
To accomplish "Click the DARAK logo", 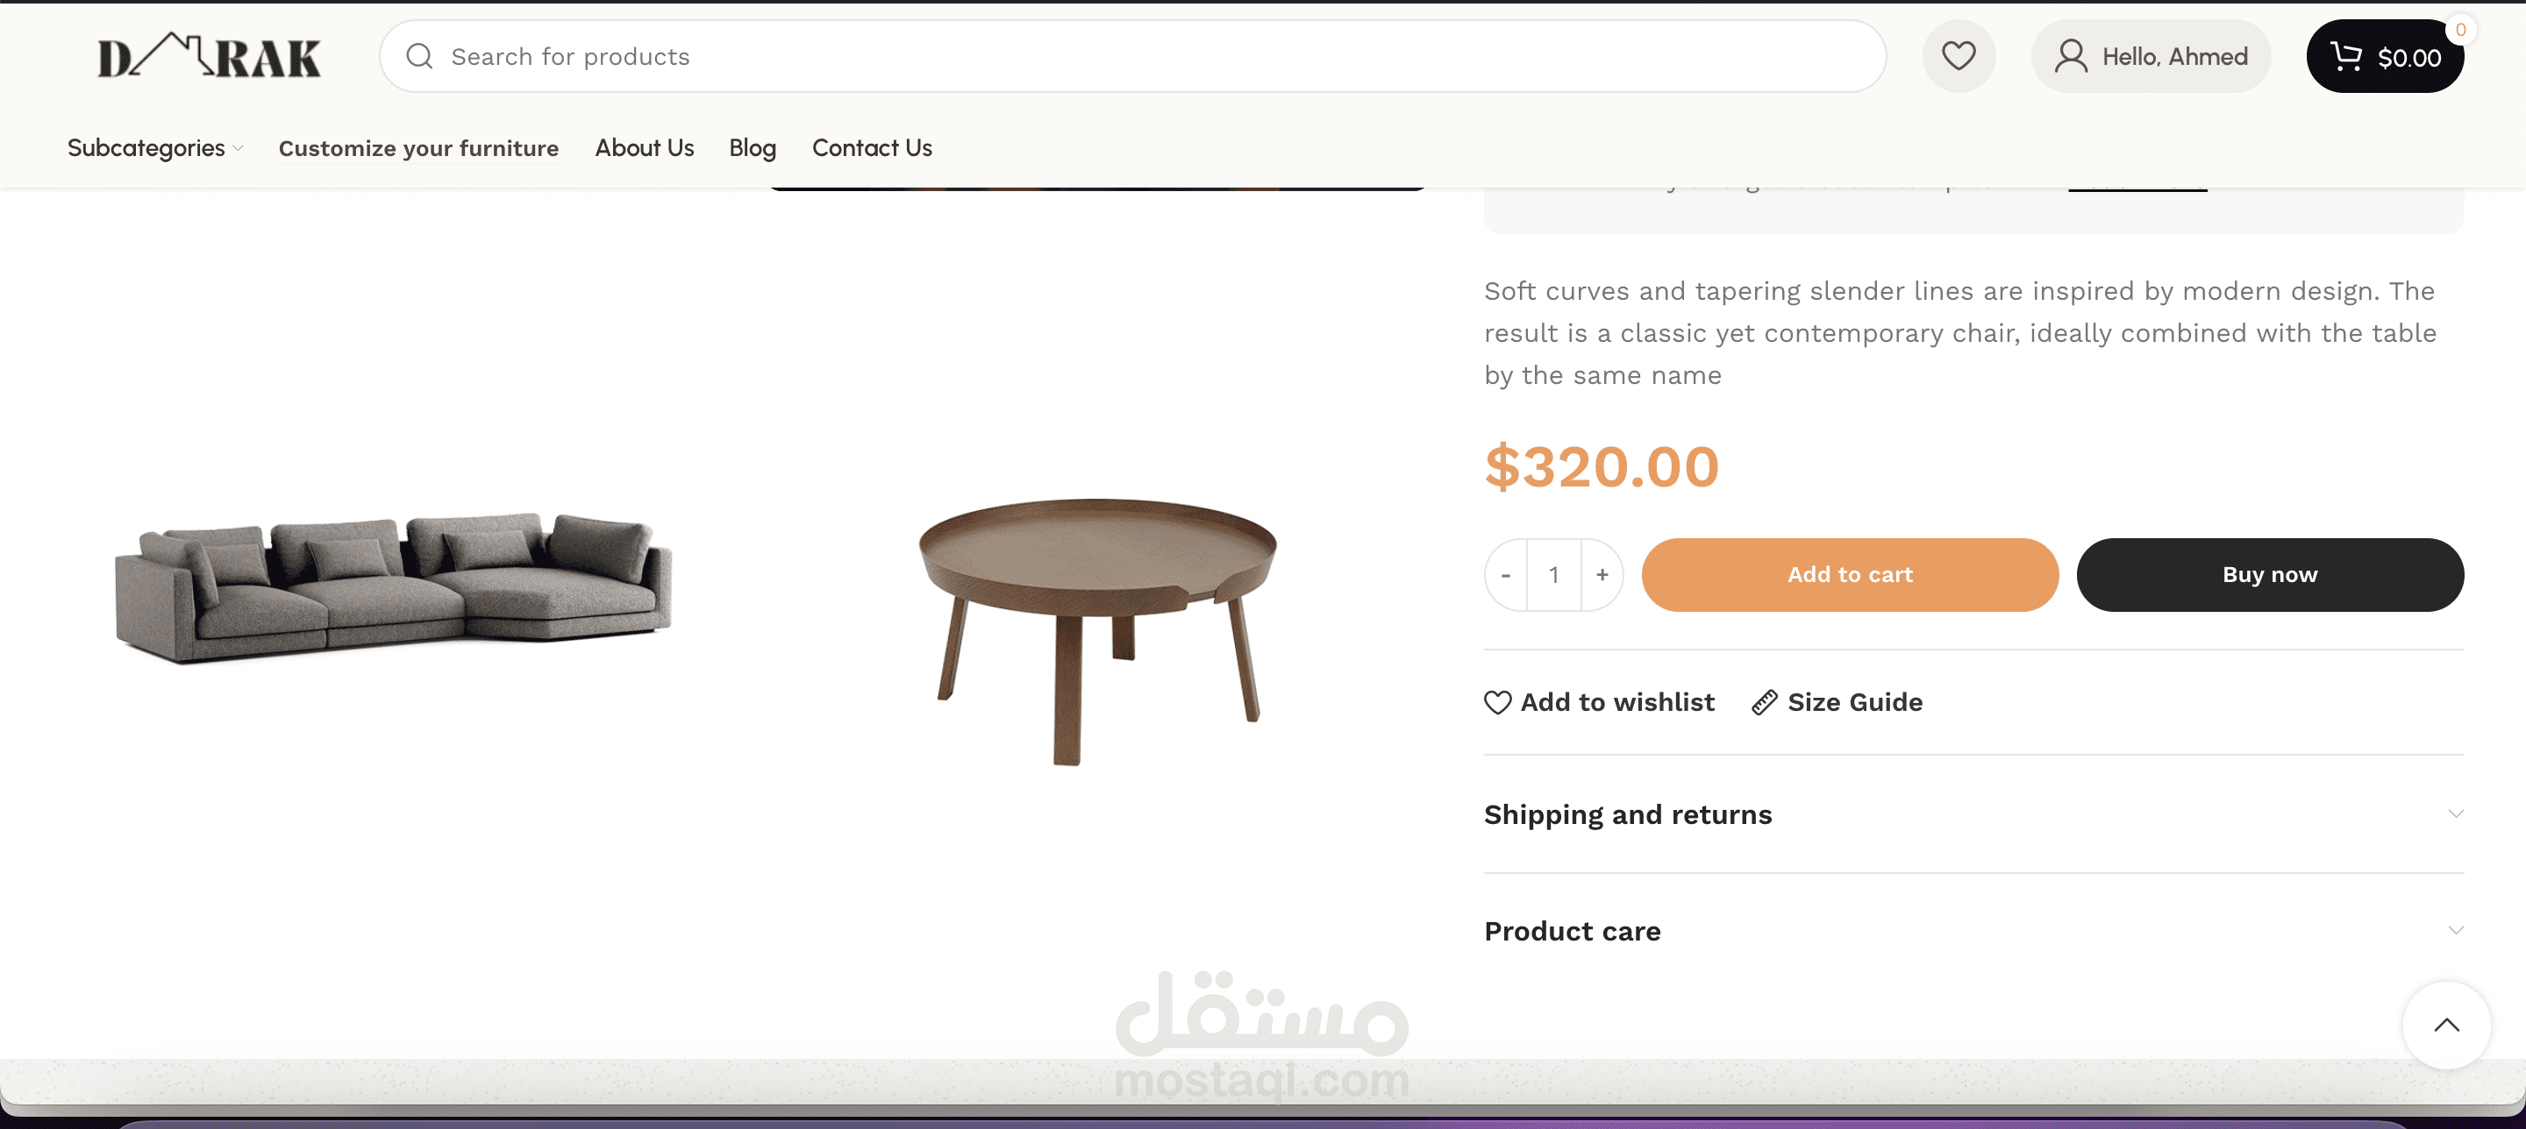I will coord(209,56).
